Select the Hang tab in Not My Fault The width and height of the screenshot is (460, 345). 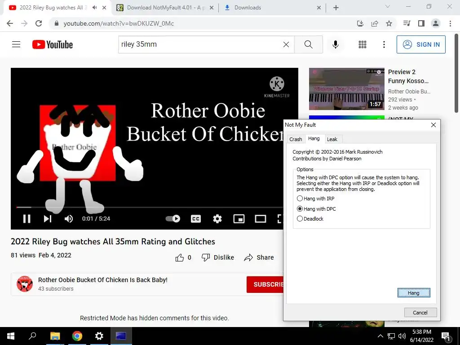tap(314, 138)
